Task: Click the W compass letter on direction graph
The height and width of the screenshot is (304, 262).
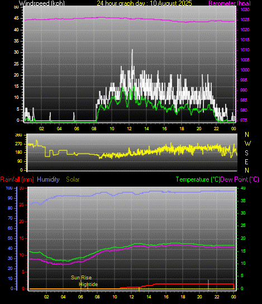Action: (247, 144)
